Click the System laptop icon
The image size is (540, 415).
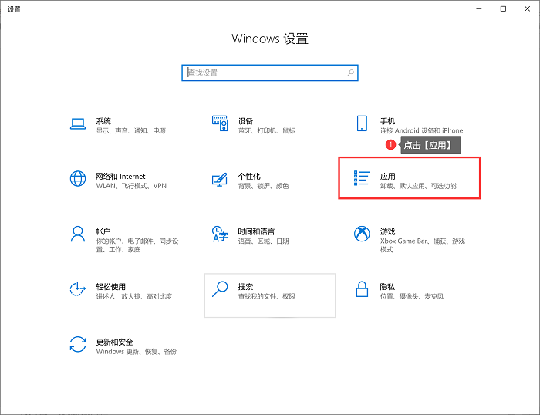coord(77,125)
